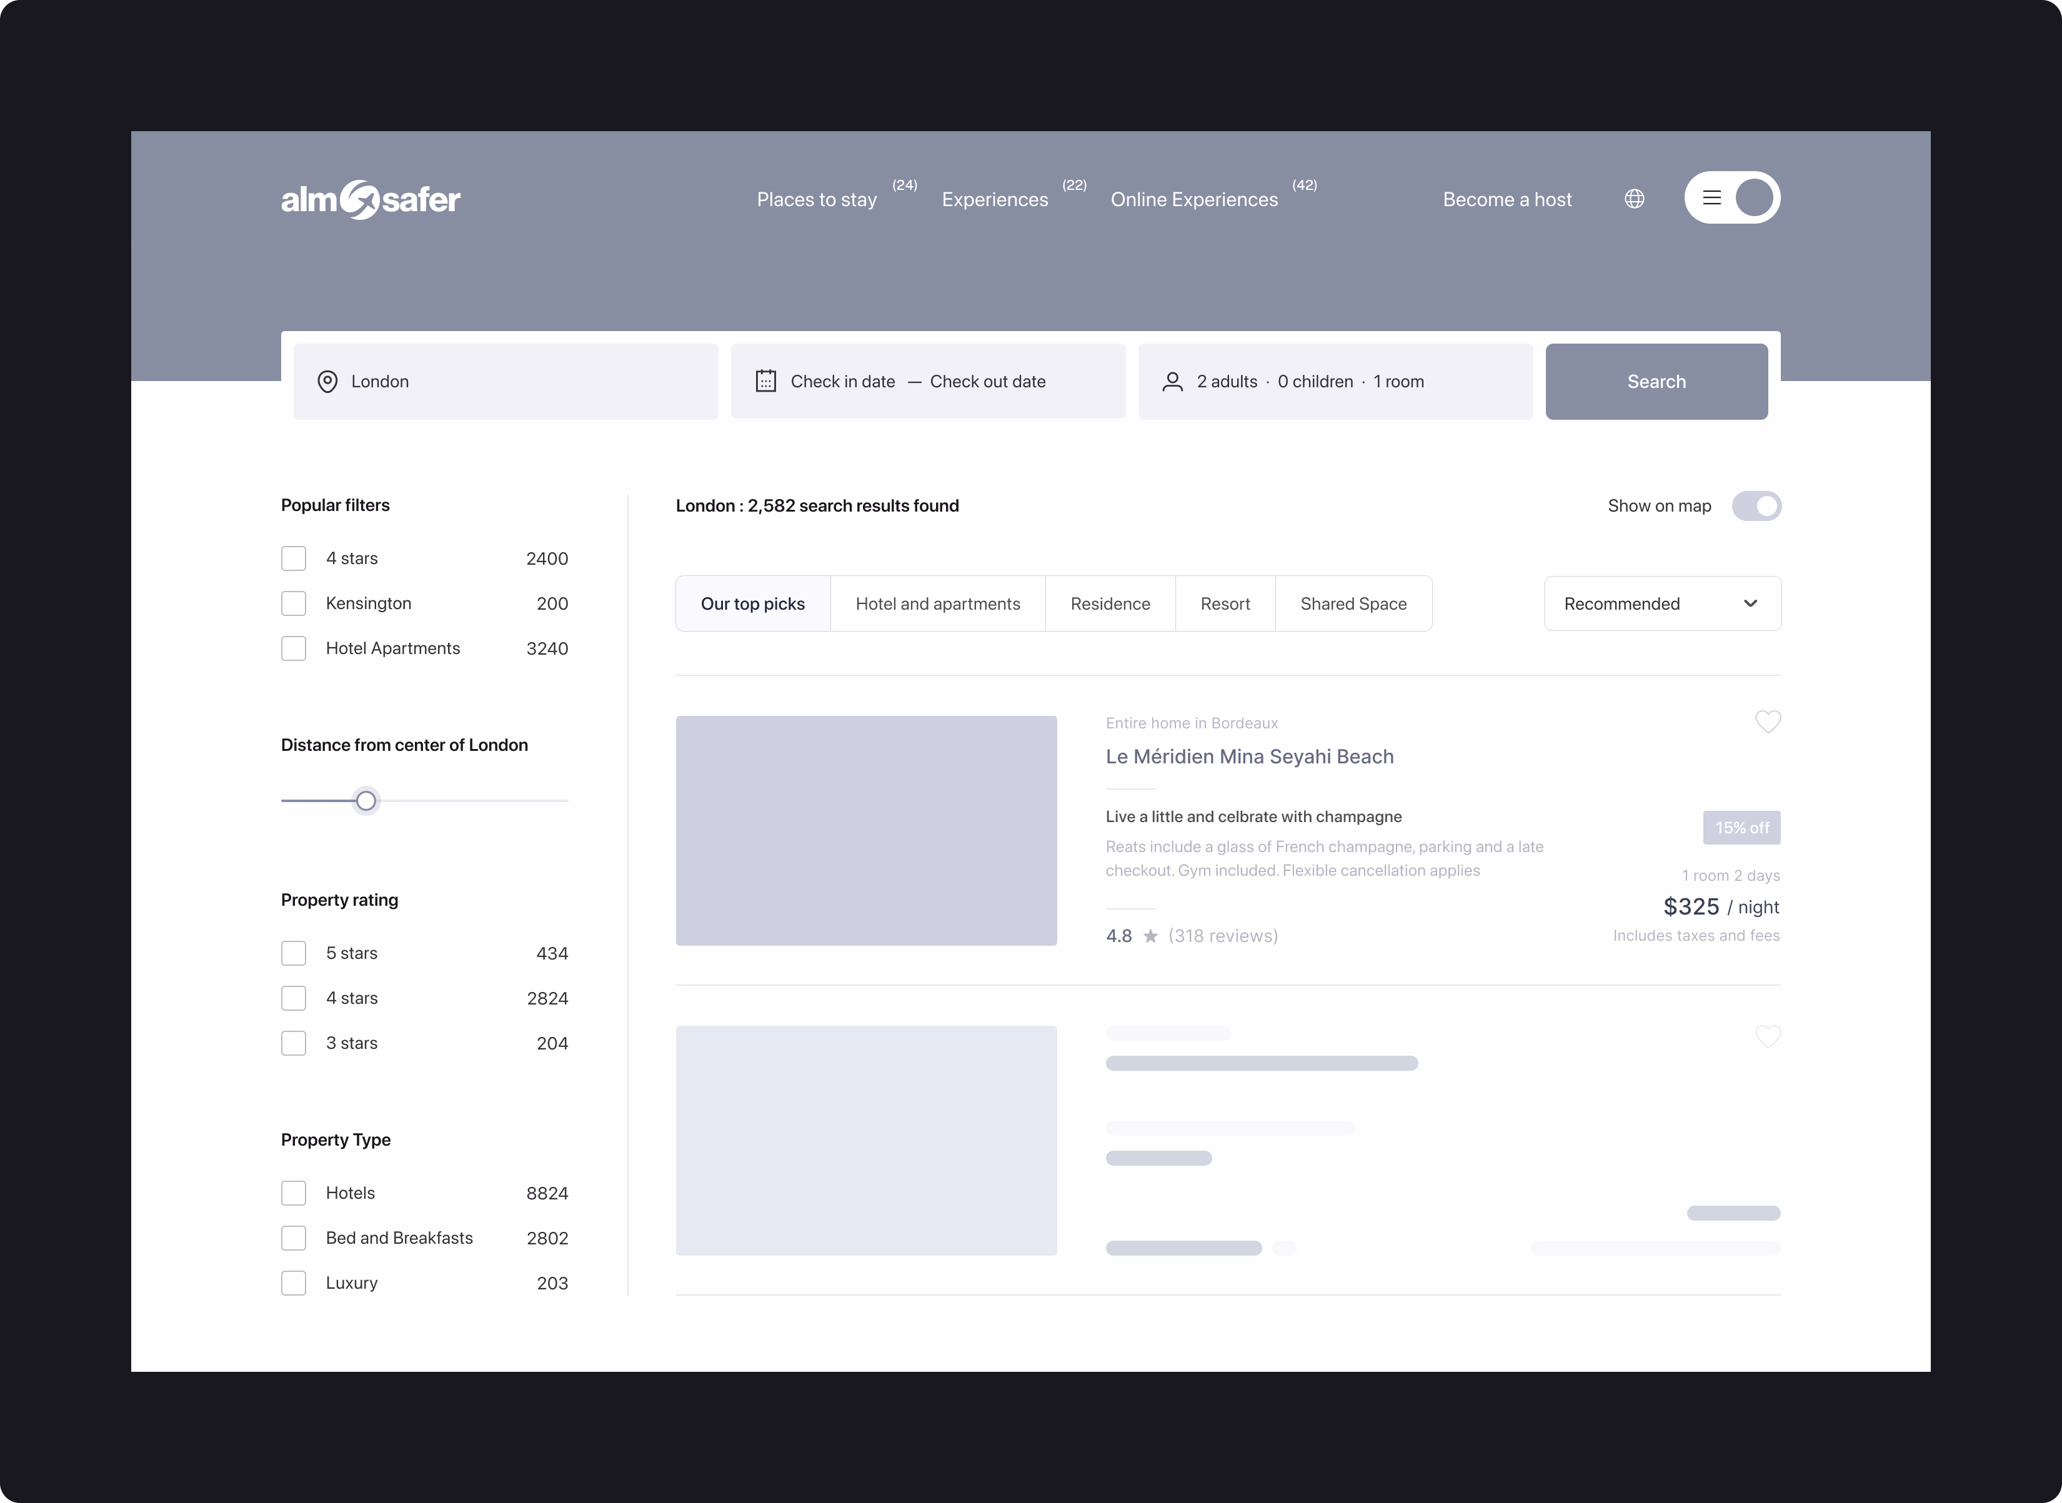The image size is (2062, 1503).
Task: Switch to Hotel and apartments tab
Action: point(937,604)
